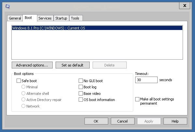Image resolution: width=195 pixels, height=132 pixels.
Task: Confirm with the OK button
Action: [x=96, y=121]
